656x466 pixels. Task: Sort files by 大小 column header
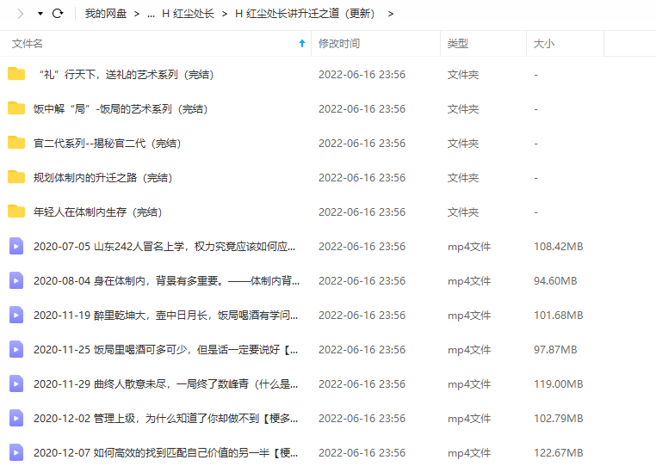pos(544,43)
